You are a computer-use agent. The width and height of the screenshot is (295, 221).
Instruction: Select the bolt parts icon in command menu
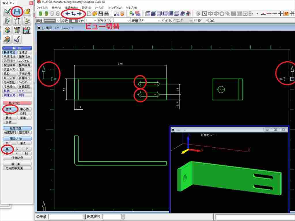coord(7,21)
